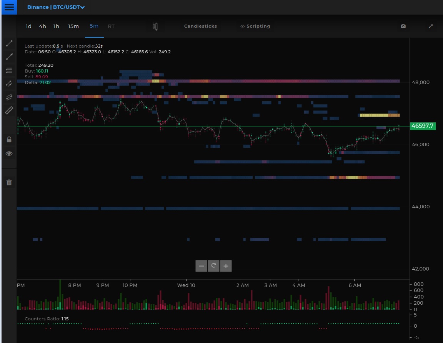
Task: Click the candlestick chart type icon
Action: [x=155, y=26]
